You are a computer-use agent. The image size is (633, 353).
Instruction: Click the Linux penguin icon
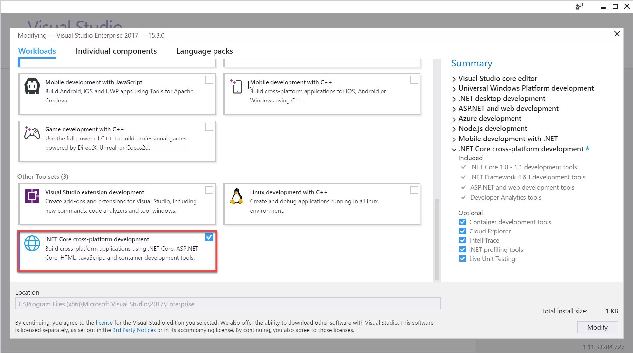236,196
